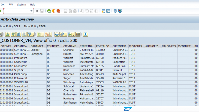The width and height of the screenshot is (199, 112).
Task: Expand the Total button dropdown arrow
Action: (43, 34)
